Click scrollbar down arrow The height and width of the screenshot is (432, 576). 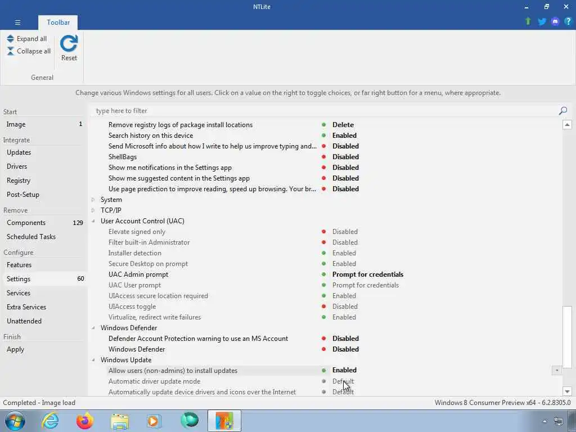(x=567, y=391)
